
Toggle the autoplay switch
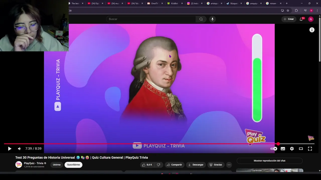click(274, 148)
